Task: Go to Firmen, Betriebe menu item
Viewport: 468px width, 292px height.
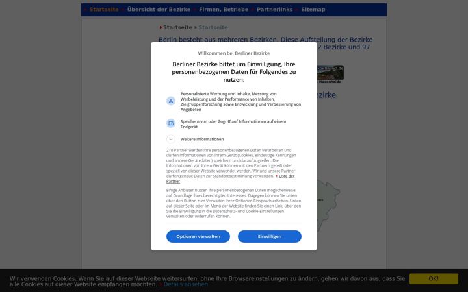Action: pyautogui.click(x=224, y=10)
